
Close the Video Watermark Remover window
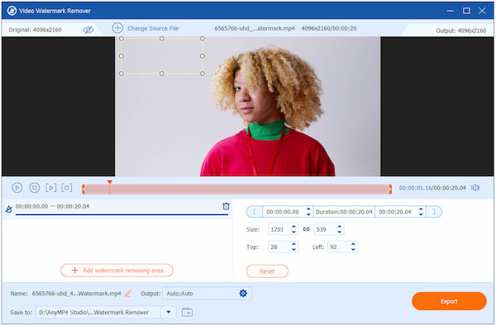[x=482, y=11]
